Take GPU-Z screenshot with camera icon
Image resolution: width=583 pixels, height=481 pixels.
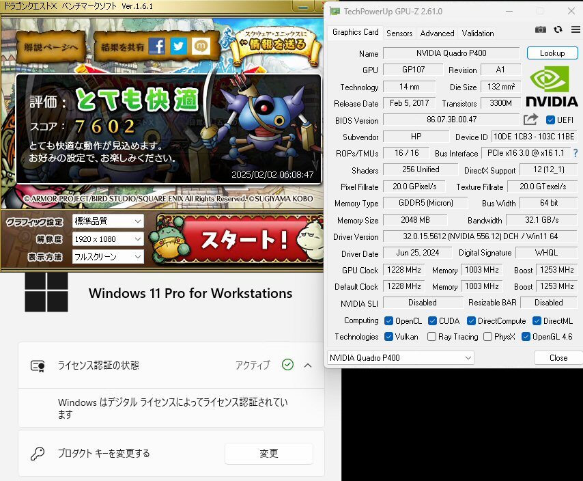pyautogui.click(x=540, y=30)
